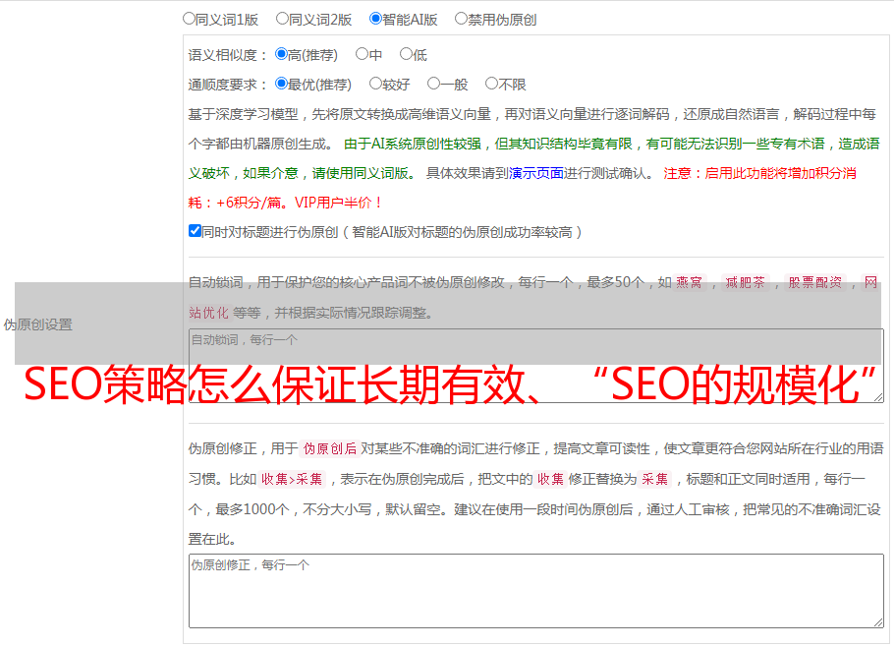Click the 语义相似度 label
This screenshot has height=647, width=895.
227,55
